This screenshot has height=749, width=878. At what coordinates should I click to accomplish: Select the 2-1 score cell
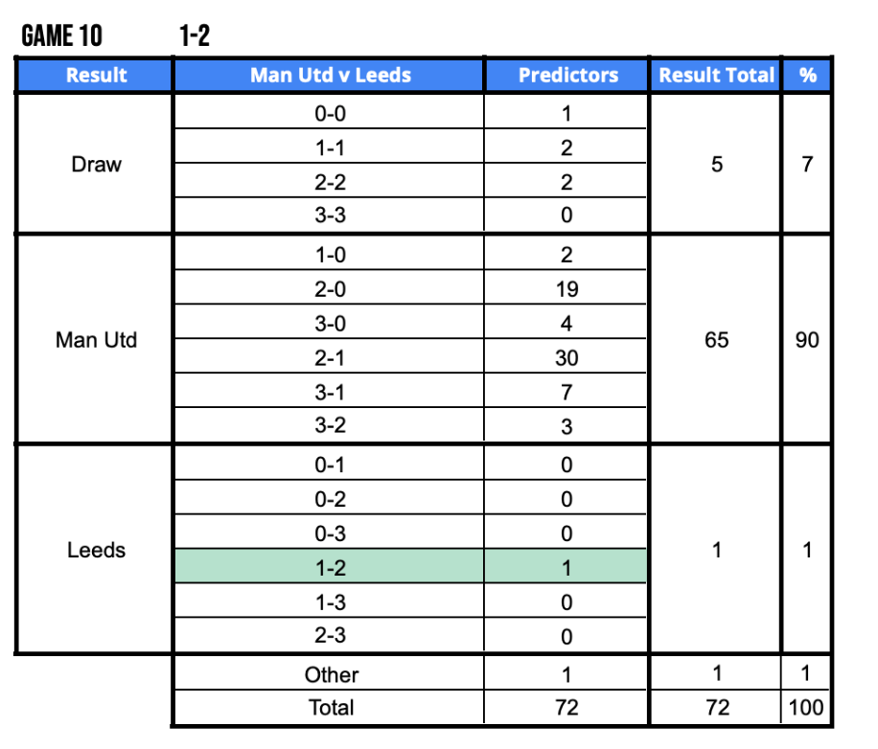coord(330,358)
